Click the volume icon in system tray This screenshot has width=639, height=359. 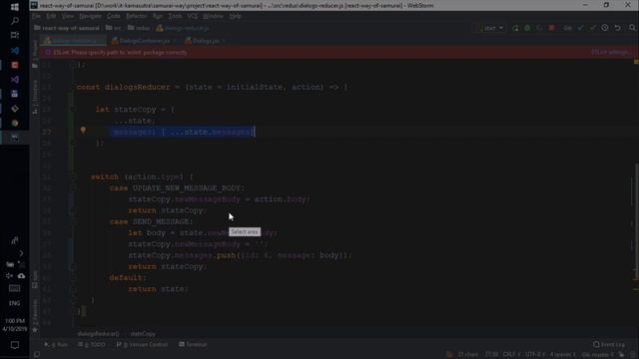click(9, 276)
